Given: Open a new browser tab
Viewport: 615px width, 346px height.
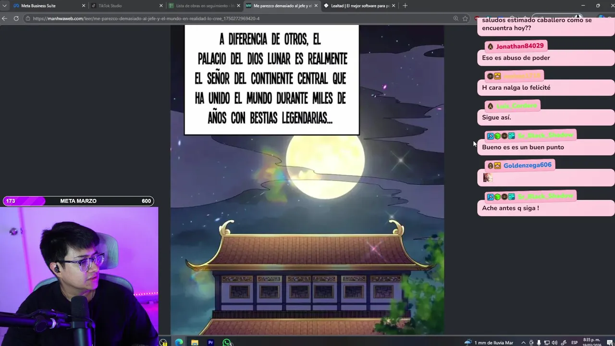Looking at the screenshot, I should [x=405, y=6].
